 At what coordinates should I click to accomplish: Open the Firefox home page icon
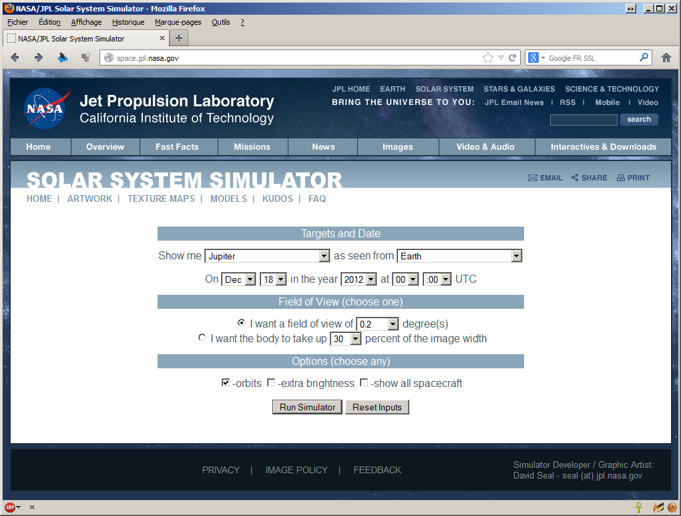[x=666, y=57]
